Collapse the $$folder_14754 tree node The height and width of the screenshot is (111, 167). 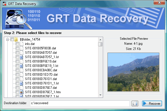pyautogui.click(x=8, y=39)
